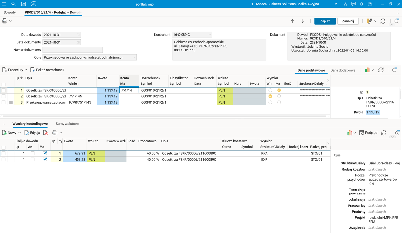Open search in the dimensions toolbar
The width and height of the screenshot is (402, 233).
tap(397, 133)
